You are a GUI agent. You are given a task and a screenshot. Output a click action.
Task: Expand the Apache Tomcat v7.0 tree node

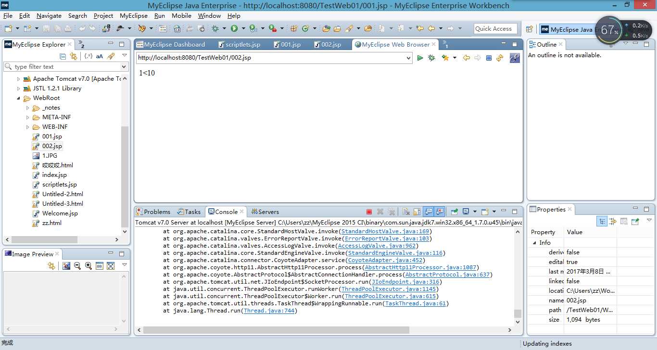19,79
